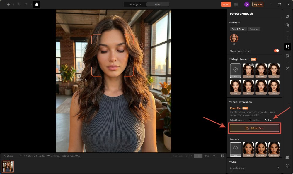Select the Natural preset under Magic Retouch

[x=248, y=70]
